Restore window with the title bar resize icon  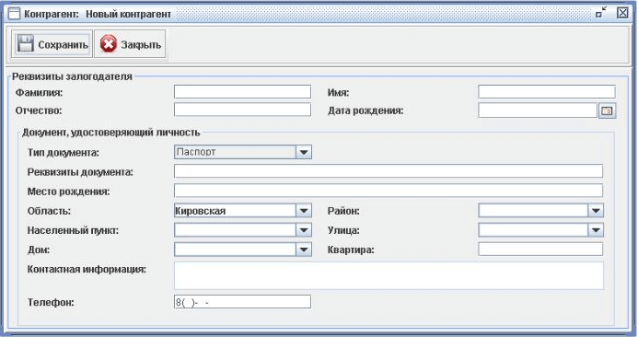click(x=600, y=13)
